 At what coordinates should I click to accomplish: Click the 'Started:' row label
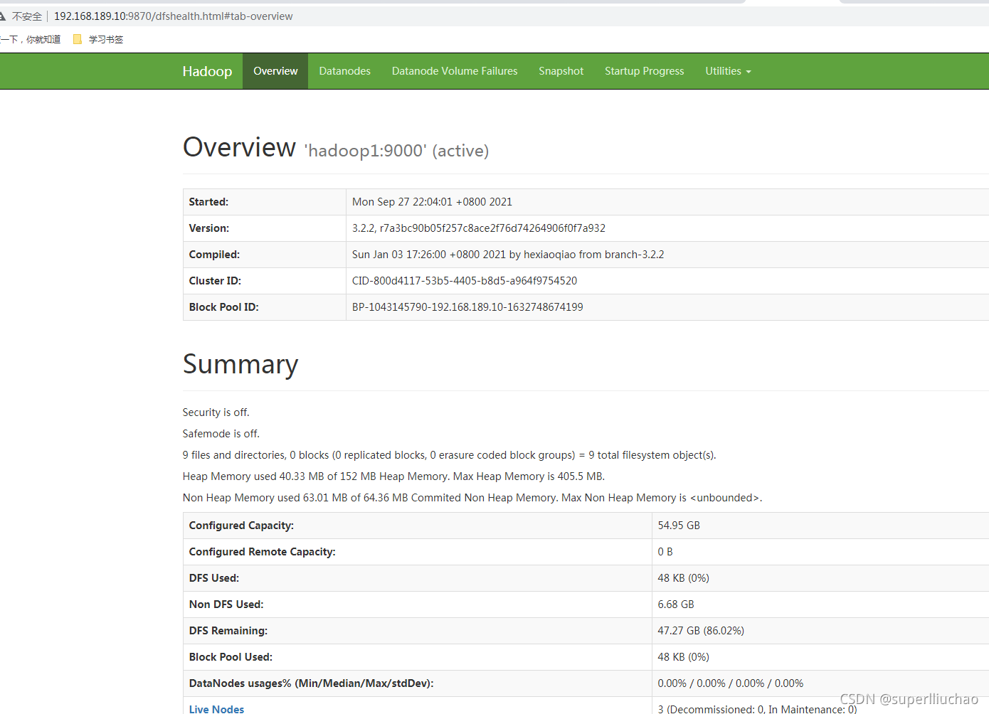(x=208, y=202)
